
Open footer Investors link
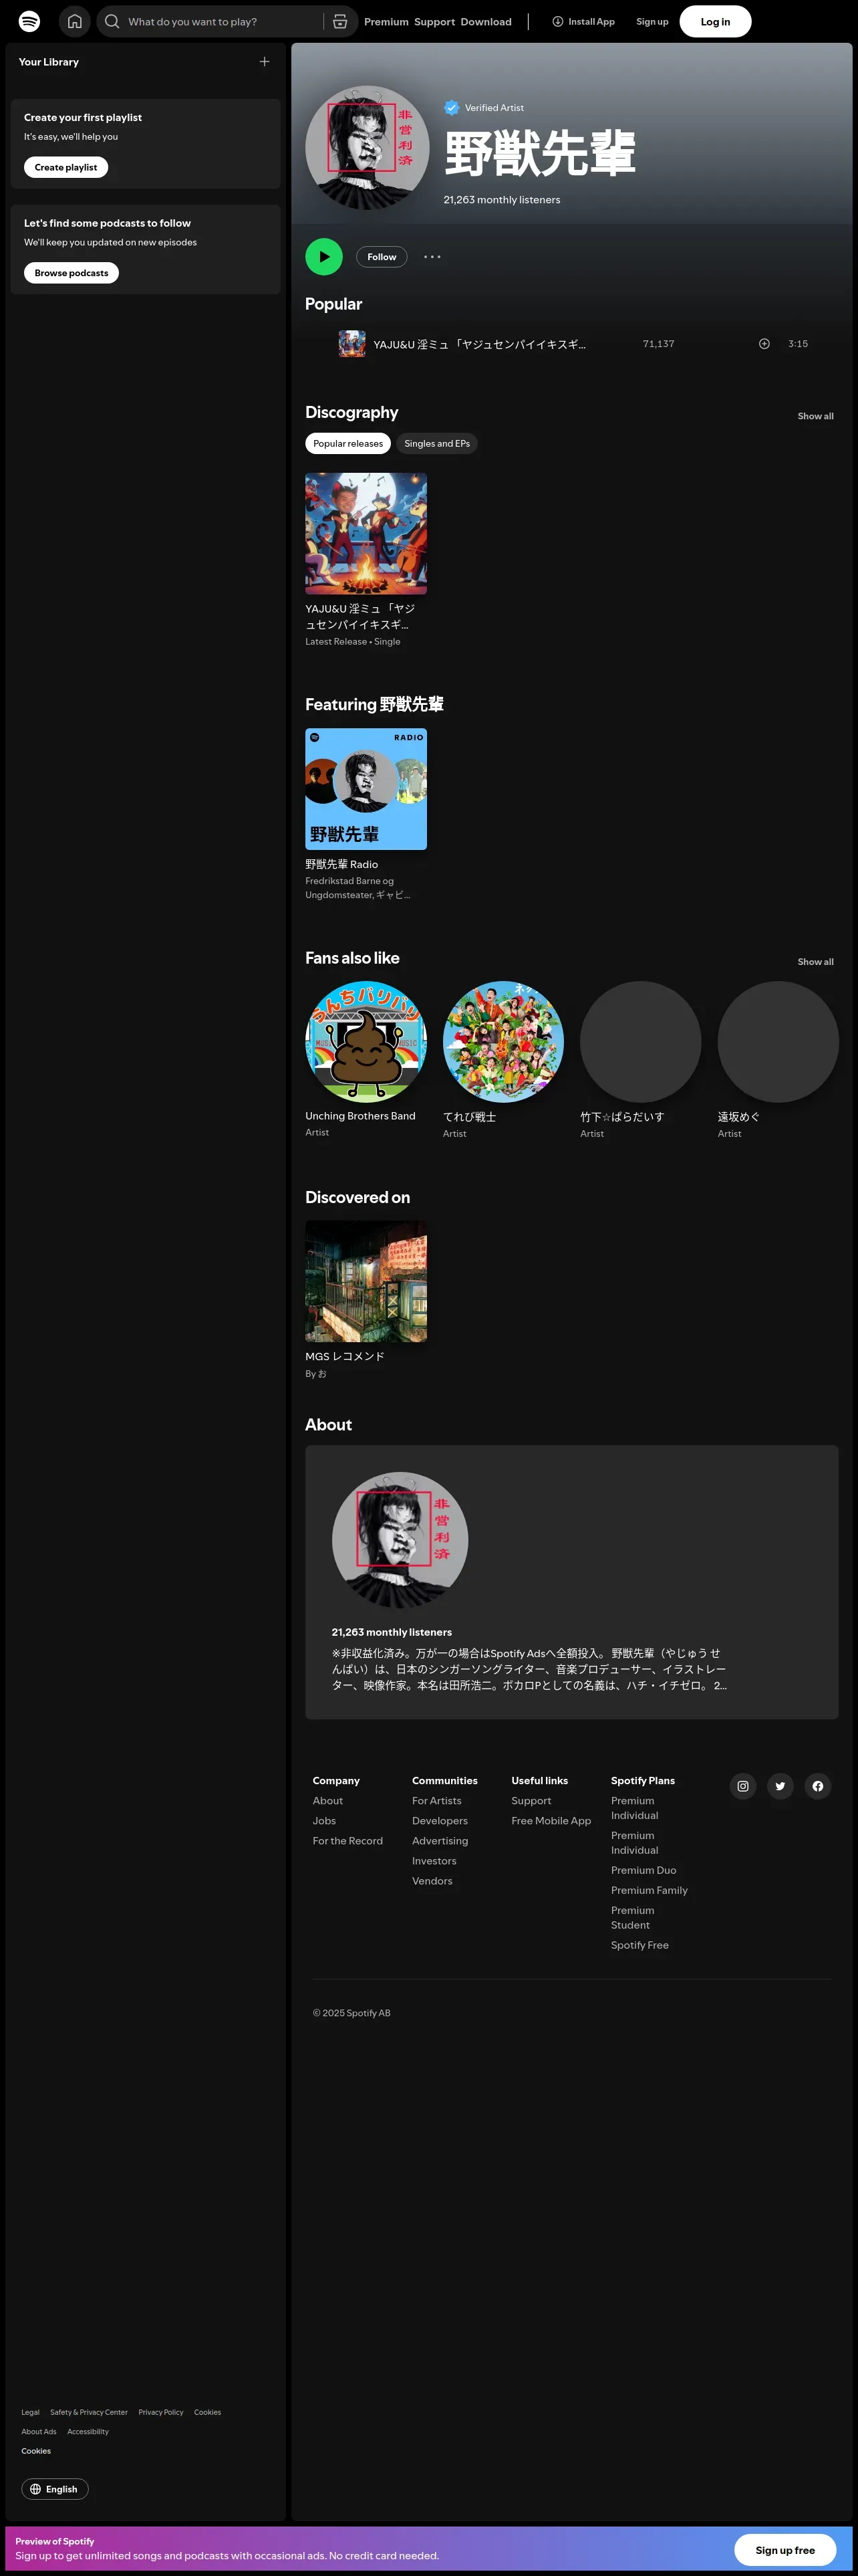pyautogui.click(x=434, y=1861)
